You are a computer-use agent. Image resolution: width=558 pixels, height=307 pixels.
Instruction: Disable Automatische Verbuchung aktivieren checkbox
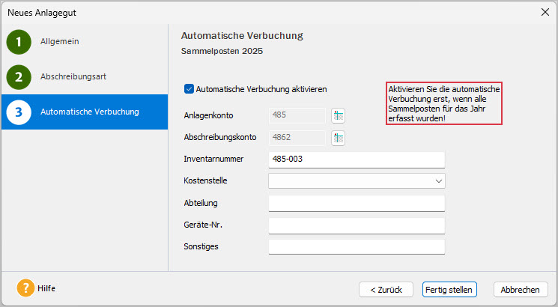(189, 89)
